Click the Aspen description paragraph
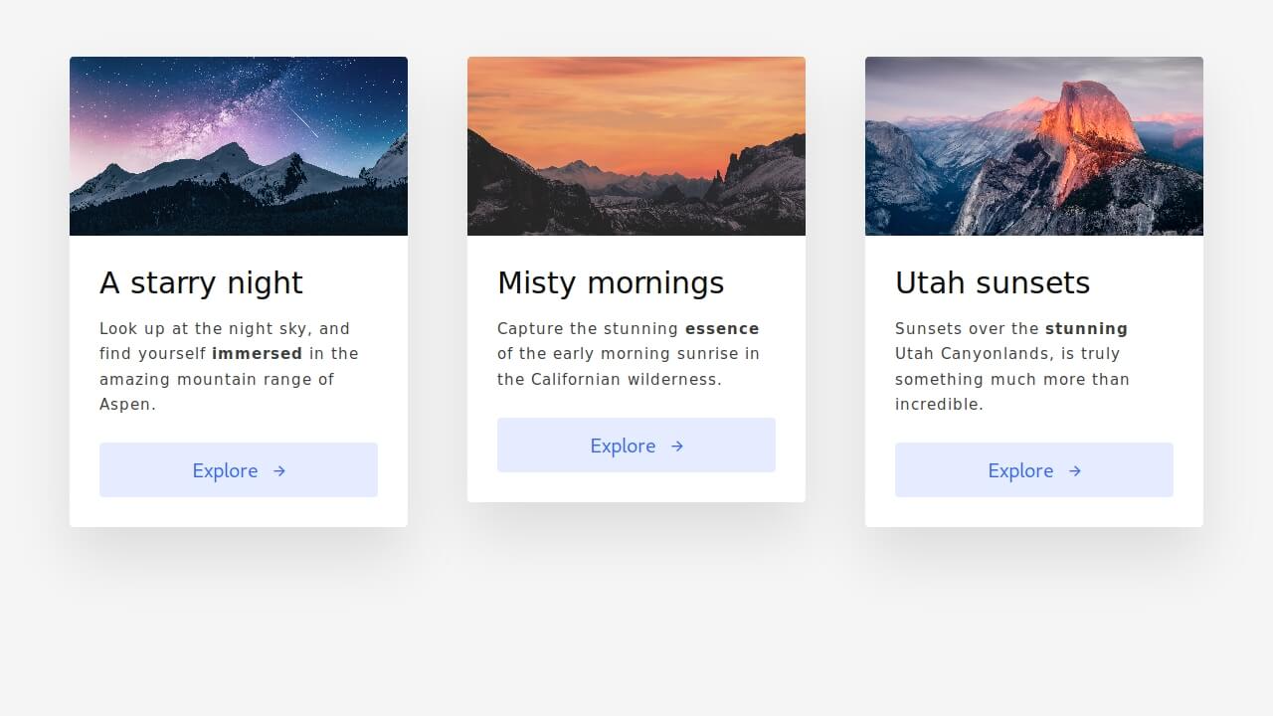The width and height of the screenshot is (1273, 716). 230,366
